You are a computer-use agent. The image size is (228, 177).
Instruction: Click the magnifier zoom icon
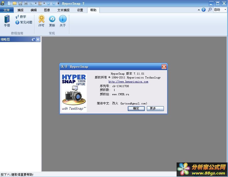click(x=210, y=10)
